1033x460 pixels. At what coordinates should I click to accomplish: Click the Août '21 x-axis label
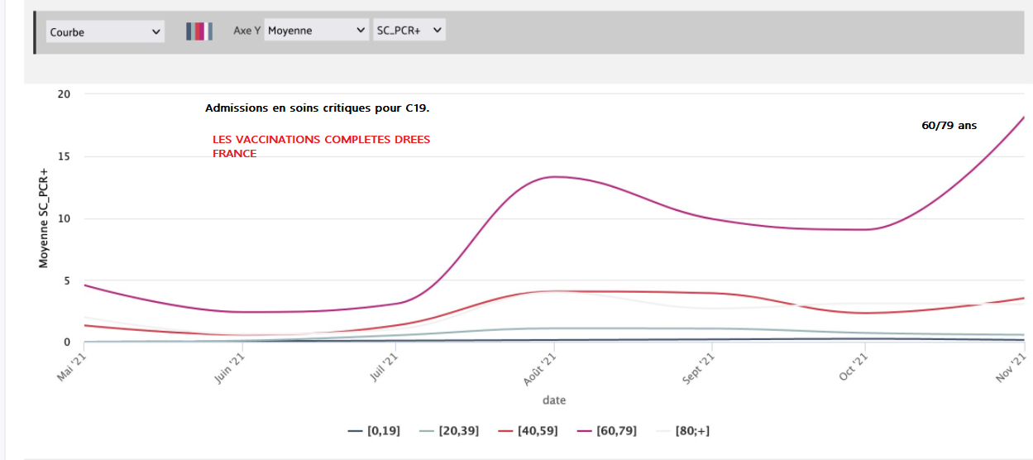point(542,367)
